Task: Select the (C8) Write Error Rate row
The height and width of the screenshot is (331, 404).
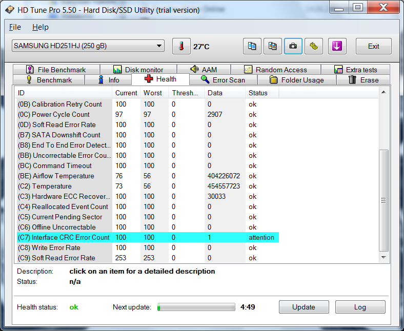Action: point(148,248)
